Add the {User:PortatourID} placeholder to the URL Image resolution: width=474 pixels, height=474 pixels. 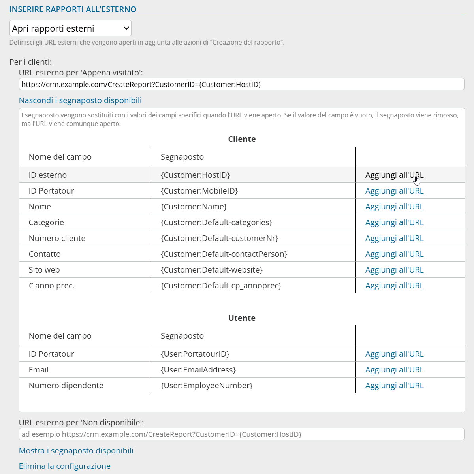point(394,354)
